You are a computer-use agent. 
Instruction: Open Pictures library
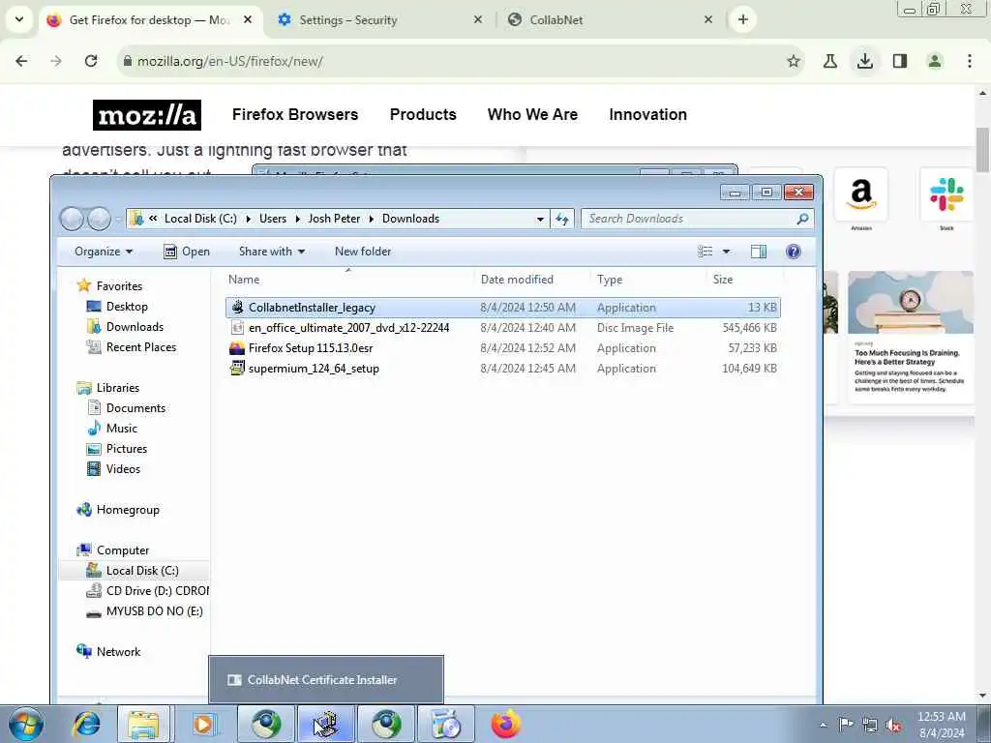pyautogui.click(x=127, y=449)
